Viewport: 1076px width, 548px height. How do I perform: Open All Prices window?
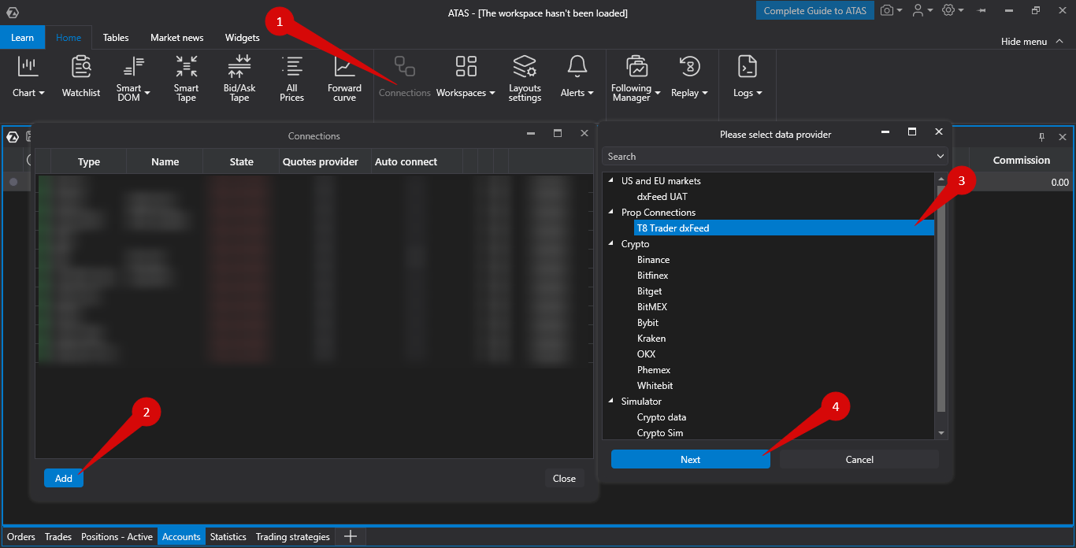[291, 79]
